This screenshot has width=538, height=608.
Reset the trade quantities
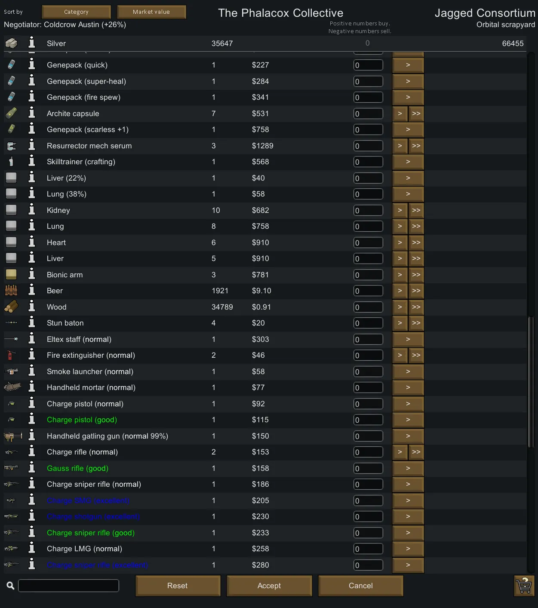click(x=178, y=586)
